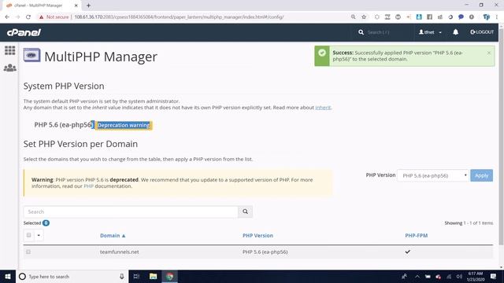Focus the domain search field

tap(131, 211)
